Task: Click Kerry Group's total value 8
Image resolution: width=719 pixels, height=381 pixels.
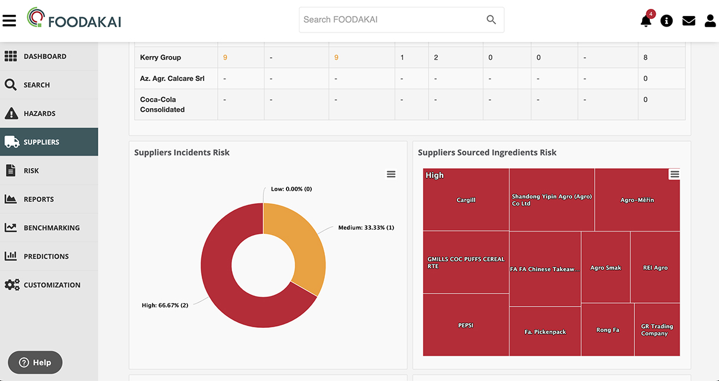Action: click(646, 57)
